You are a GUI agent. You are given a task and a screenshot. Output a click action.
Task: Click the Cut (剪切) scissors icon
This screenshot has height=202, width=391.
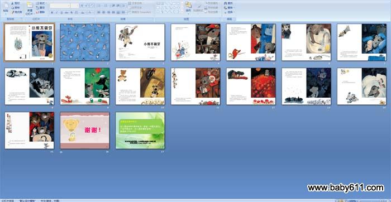pos(12,3)
